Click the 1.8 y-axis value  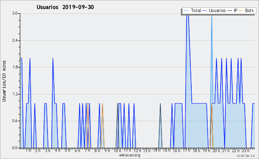15,67
